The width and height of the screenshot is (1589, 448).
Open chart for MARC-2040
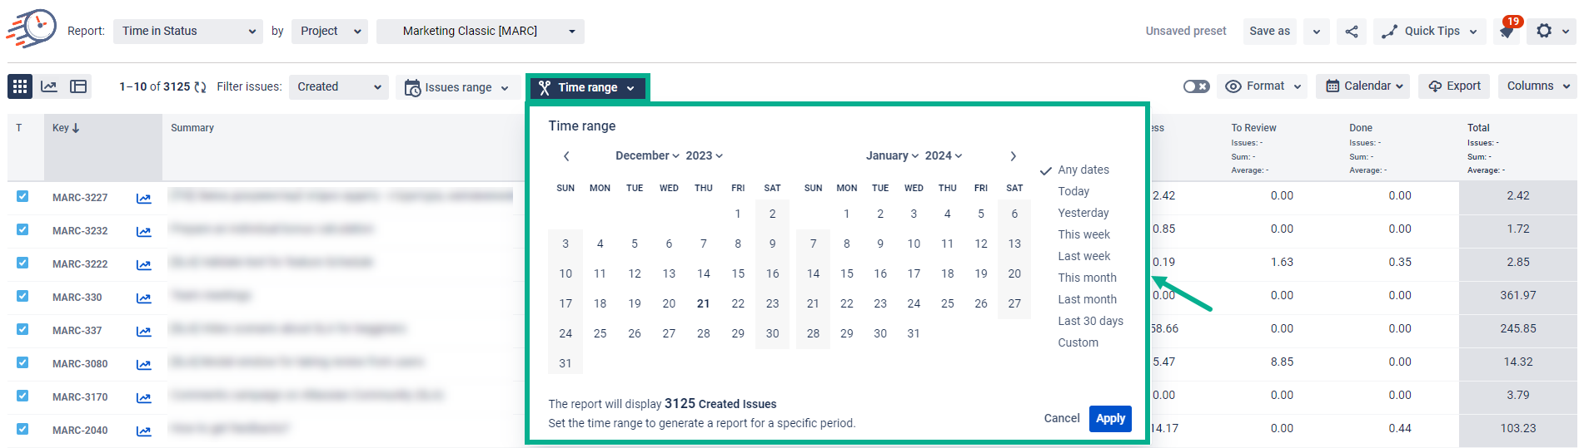[144, 431]
